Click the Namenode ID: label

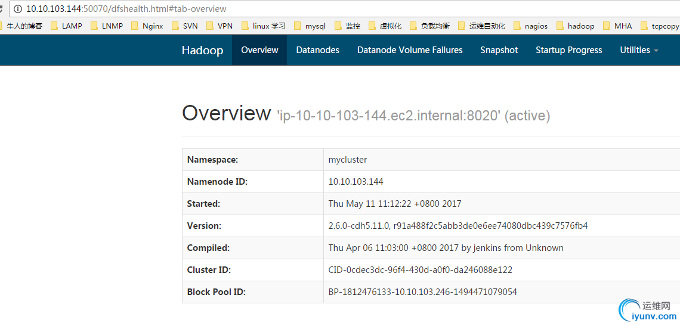click(217, 182)
